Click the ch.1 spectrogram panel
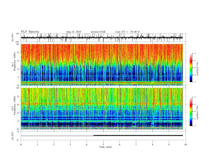 pos(102,65)
